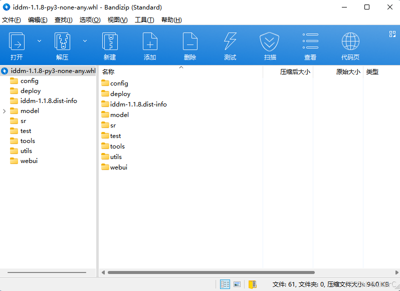This screenshot has height=291, width=400.
Task: Expand the model folder in the tree
Action: click(5, 111)
